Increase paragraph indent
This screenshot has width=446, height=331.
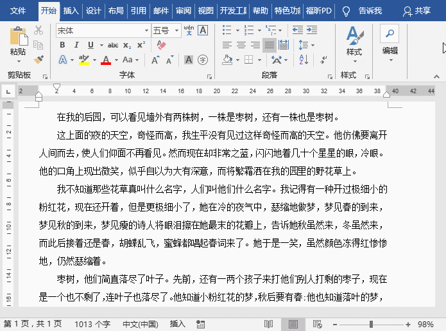coord(312,30)
